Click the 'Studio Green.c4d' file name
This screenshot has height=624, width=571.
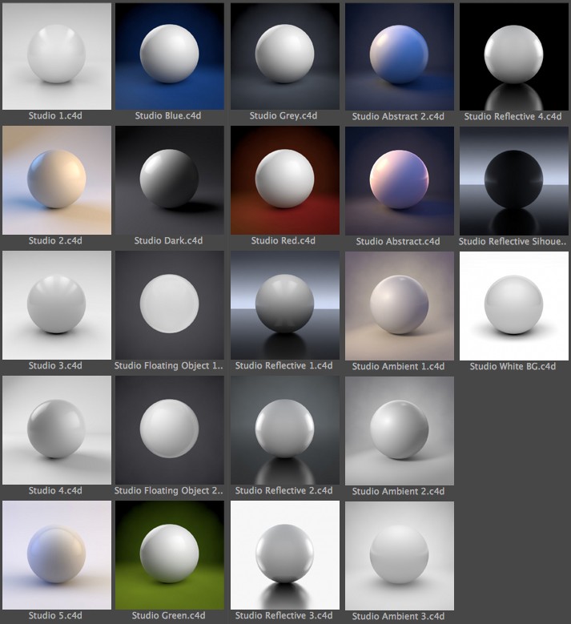[169, 616]
